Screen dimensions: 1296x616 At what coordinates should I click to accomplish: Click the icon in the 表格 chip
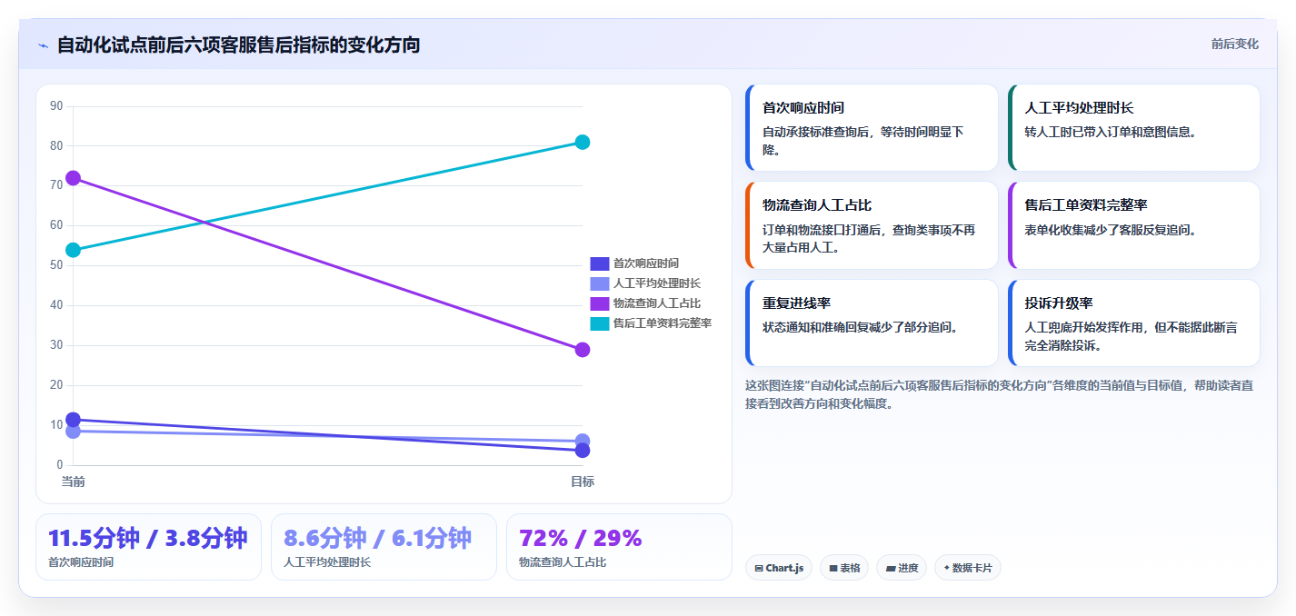833,569
